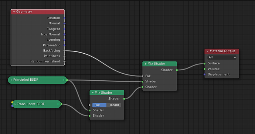Click the Incoming output socket
255x134 pixels.
tap(64, 40)
